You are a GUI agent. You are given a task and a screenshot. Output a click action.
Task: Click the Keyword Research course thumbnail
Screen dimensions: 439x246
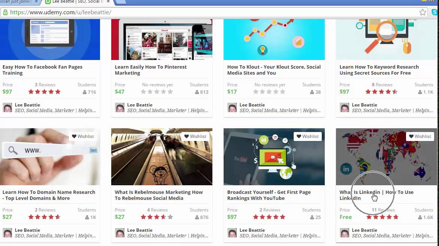(x=386, y=39)
